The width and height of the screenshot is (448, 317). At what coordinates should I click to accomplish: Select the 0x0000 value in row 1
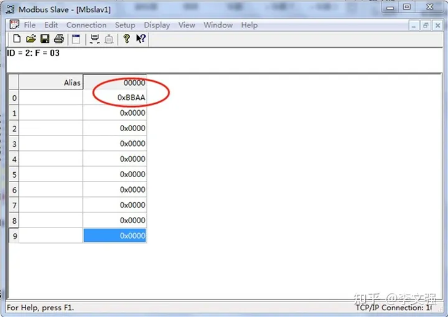(115, 113)
